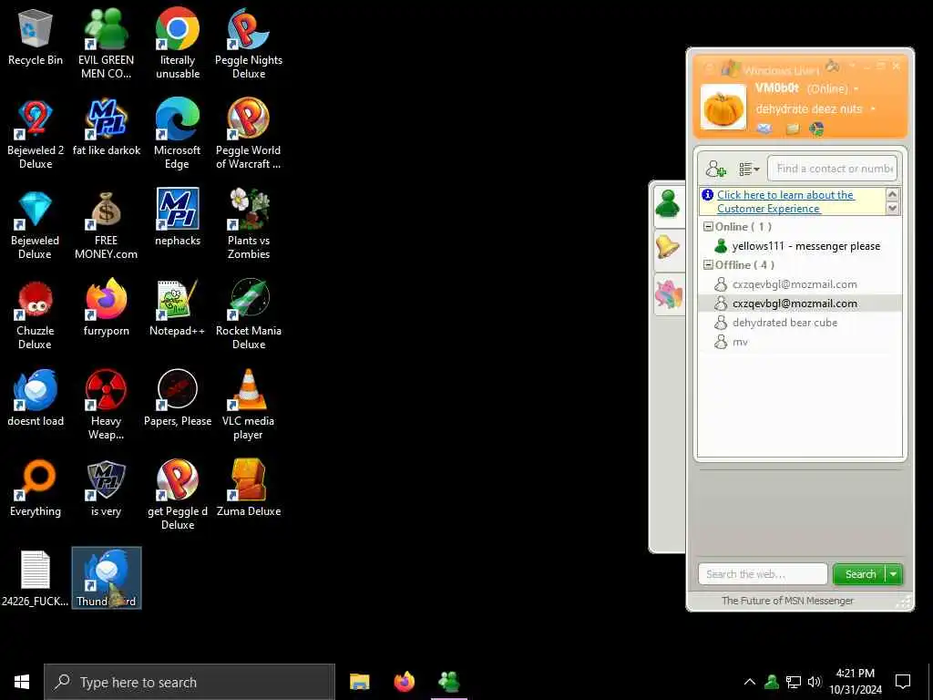Image resolution: width=933 pixels, height=700 pixels.
Task: Select the literally unusable Chrome shortcut
Action: point(178,44)
